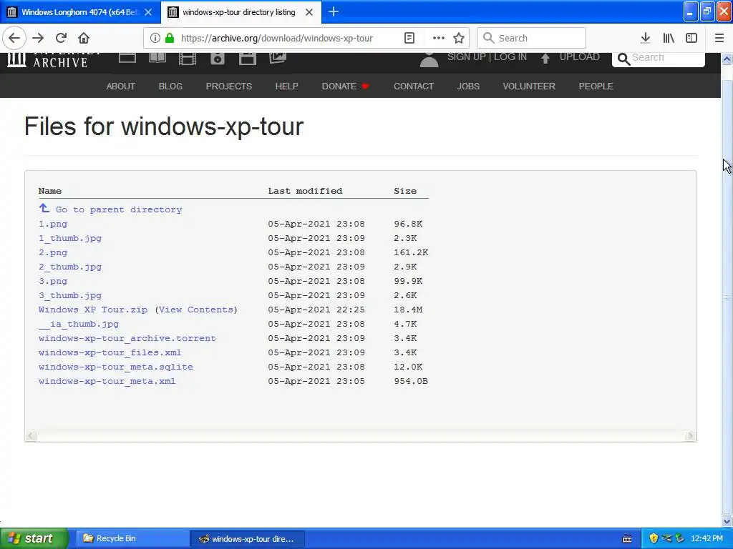Viewport: 733px width, 549px height.
Task: Switch to Windows Longhorn 4074 tab
Action: (79, 12)
